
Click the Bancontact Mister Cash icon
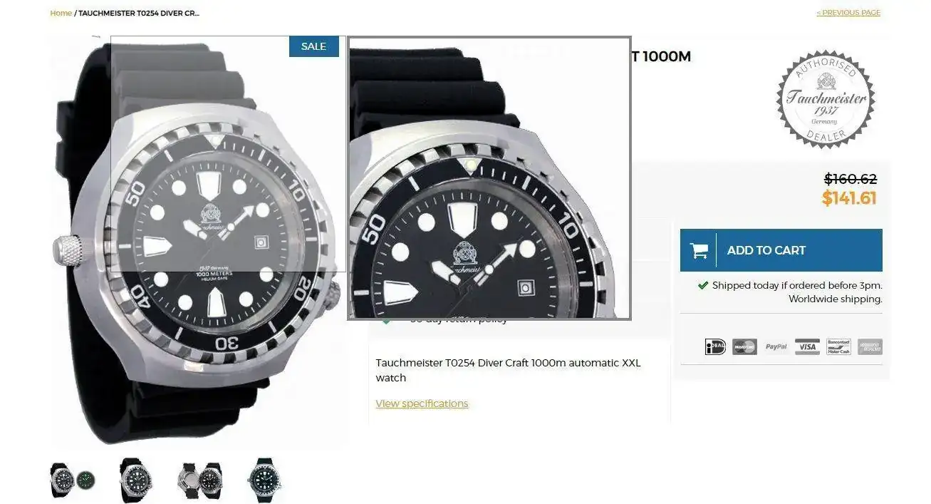point(838,347)
